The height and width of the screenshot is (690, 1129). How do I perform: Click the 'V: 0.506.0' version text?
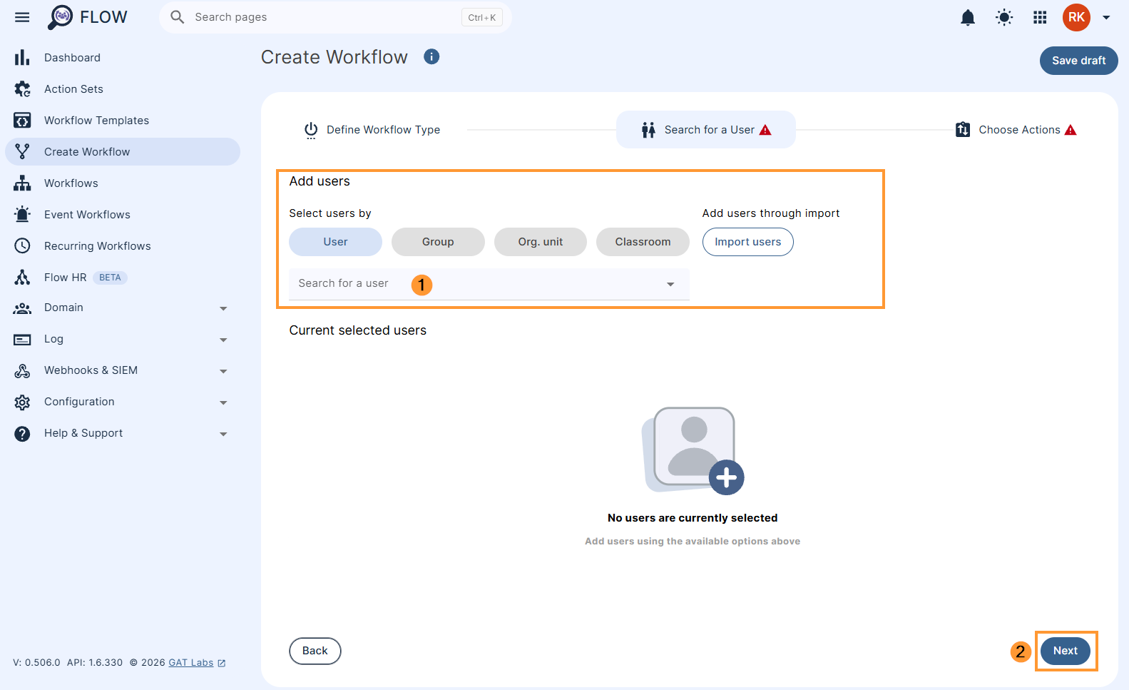pyautogui.click(x=36, y=663)
